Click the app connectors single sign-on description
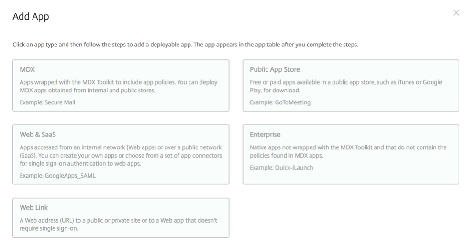Screen dimensions: 466x249 coord(121,155)
